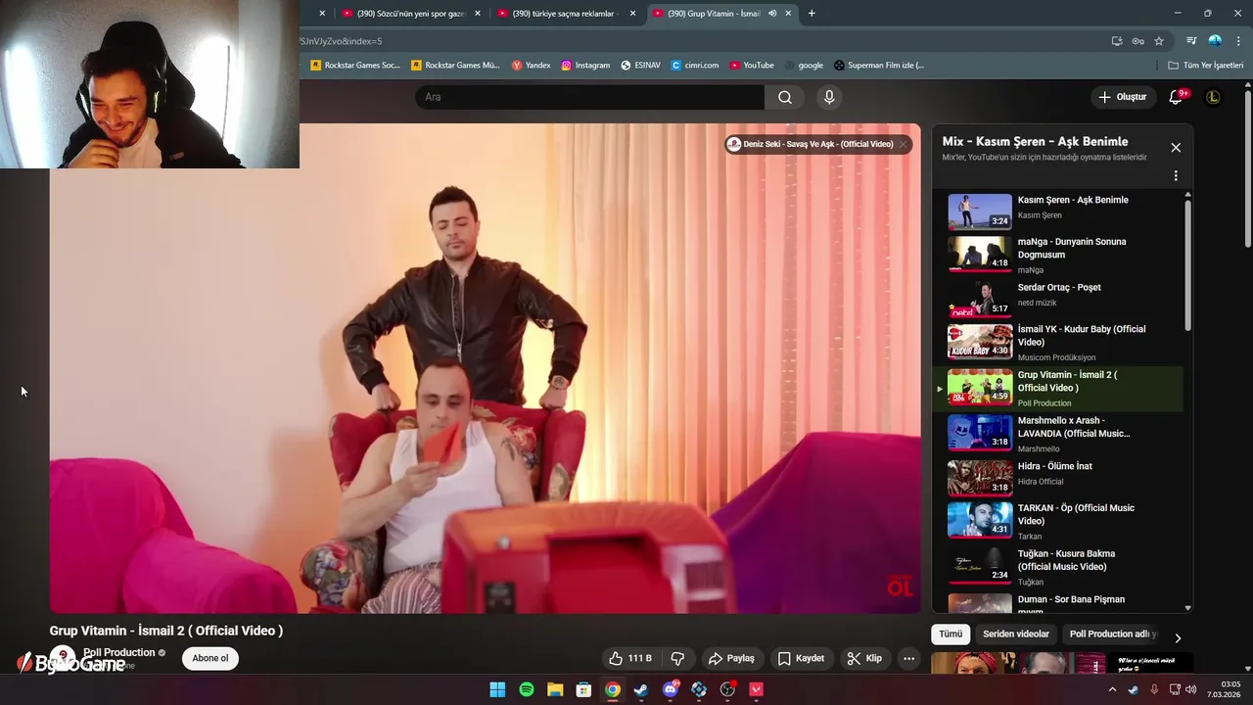This screenshot has height=705, width=1253.
Task: Like the video with thumbs up
Action: (x=630, y=658)
